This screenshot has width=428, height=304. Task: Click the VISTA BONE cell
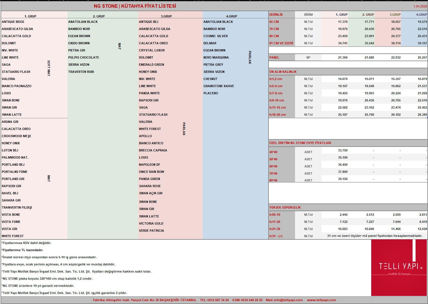click(x=11, y=215)
